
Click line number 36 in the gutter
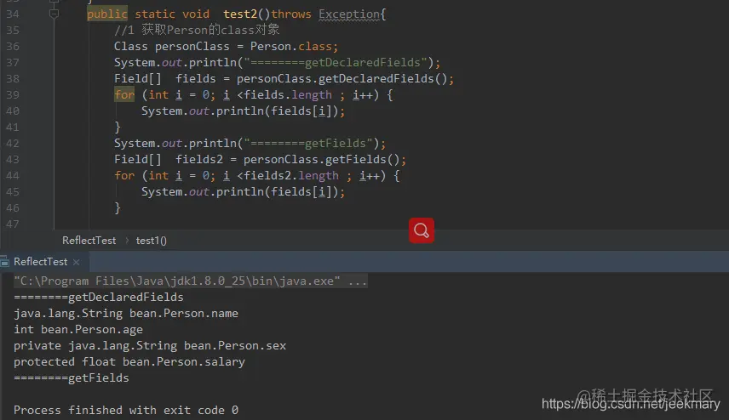point(13,47)
